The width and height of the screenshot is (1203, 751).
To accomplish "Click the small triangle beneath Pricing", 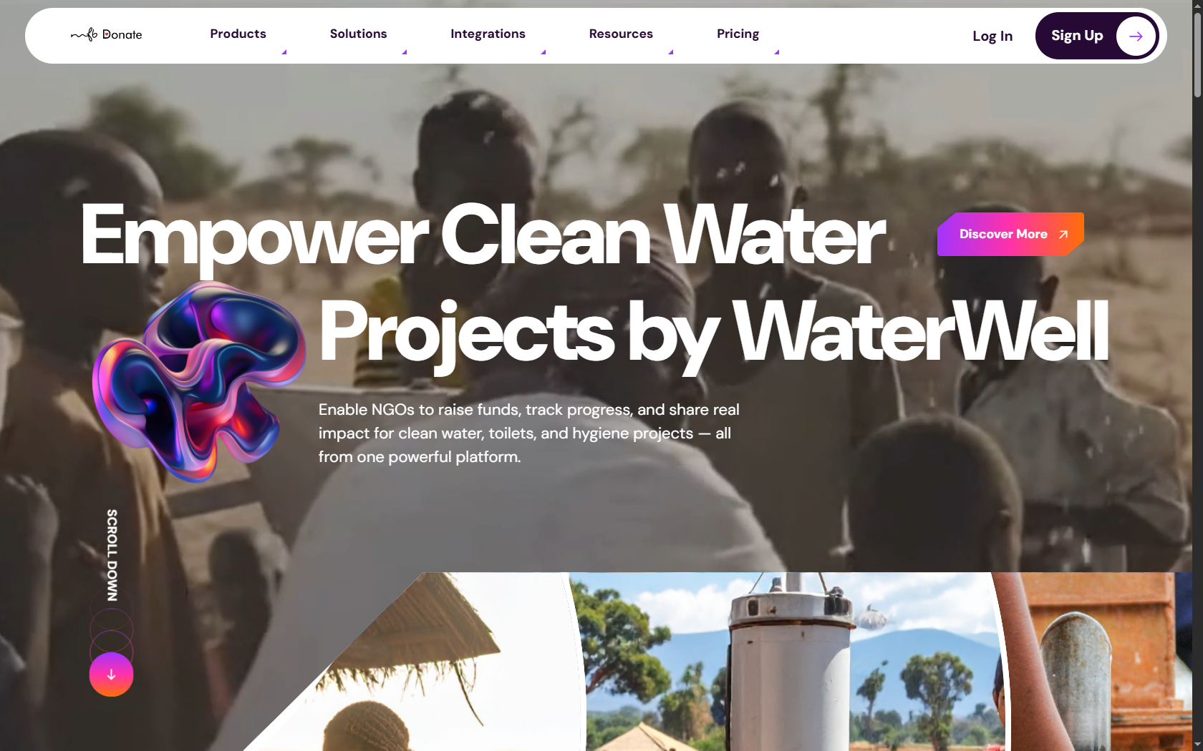I will pos(777,52).
